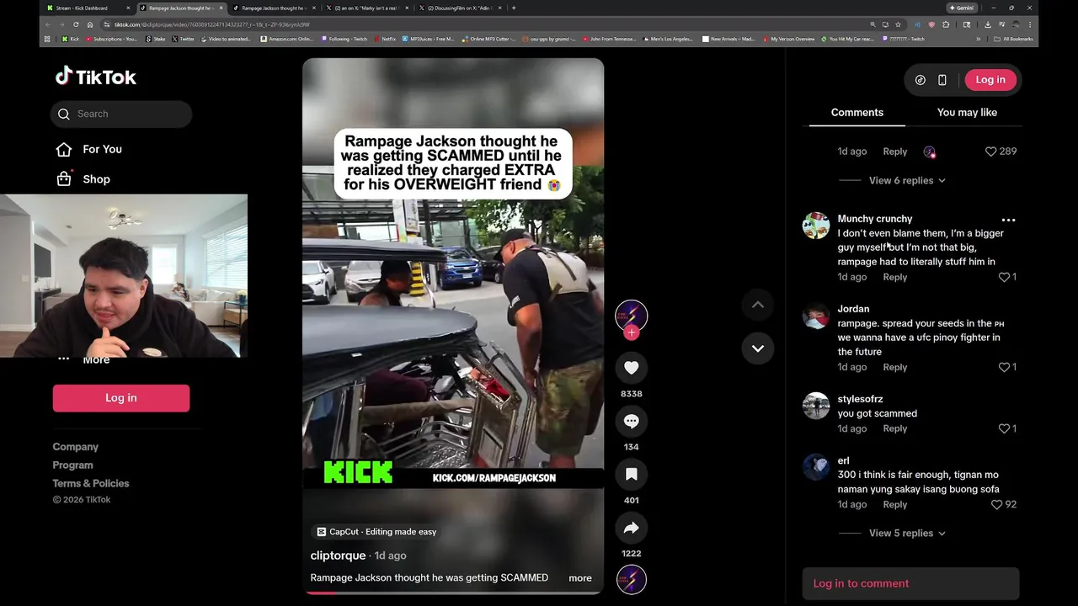The width and height of the screenshot is (1078, 606).
Task: Open Munchy crunchy's profile avatar
Action: [815, 226]
